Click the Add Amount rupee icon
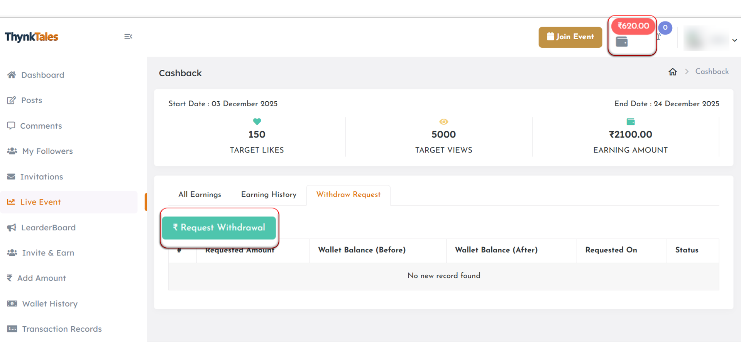Image resolution: width=741 pixels, height=359 pixels. [10, 278]
